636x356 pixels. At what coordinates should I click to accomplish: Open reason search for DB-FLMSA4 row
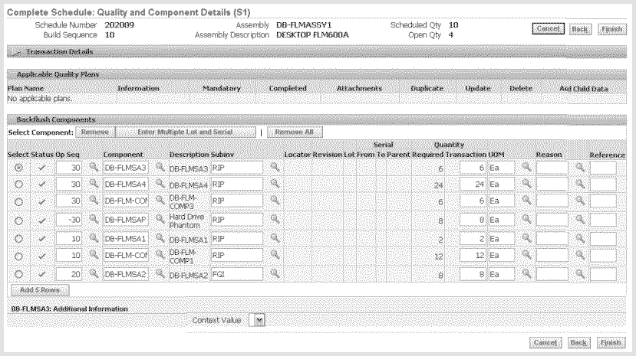coord(580,184)
